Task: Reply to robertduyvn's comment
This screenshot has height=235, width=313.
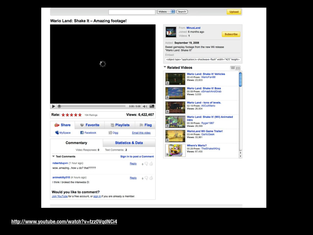Action: 133,163
